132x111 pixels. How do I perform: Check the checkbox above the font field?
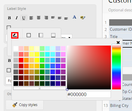[9, 70]
